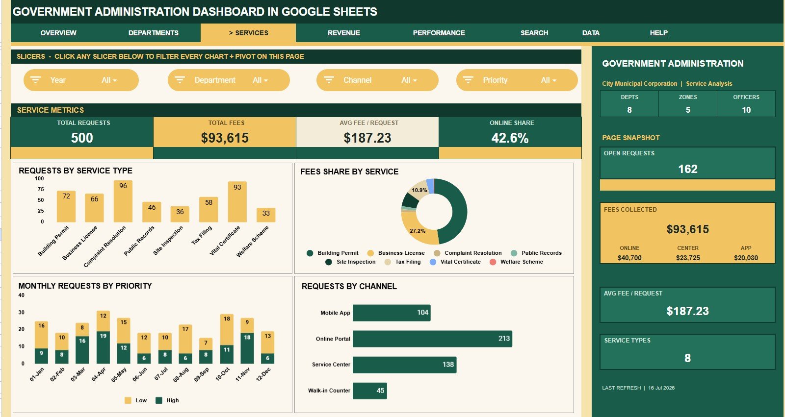Click the Online fees amount $40,700
Screen dimensions: 785x417
tap(629, 258)
